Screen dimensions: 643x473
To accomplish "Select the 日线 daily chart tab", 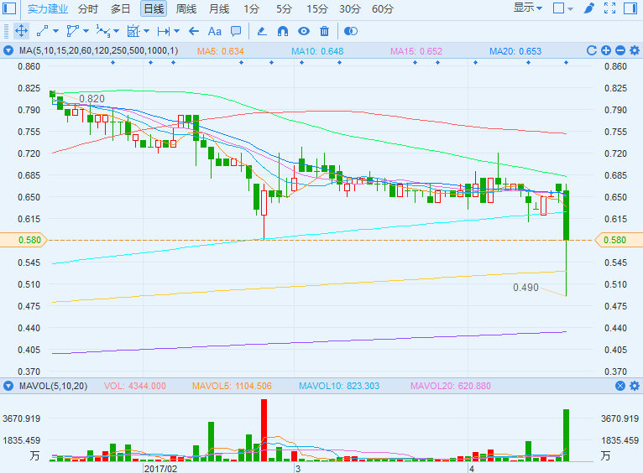I will click(154, 8).
